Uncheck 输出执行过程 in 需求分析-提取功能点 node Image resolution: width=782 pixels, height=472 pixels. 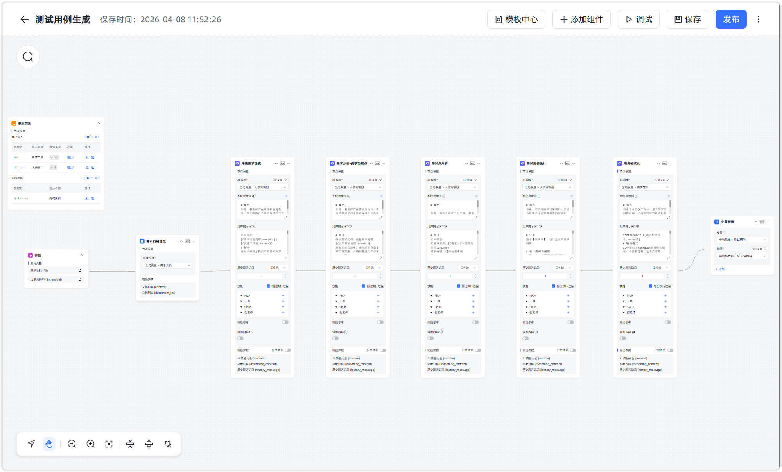pyautogui.click(x=363, y=286)
